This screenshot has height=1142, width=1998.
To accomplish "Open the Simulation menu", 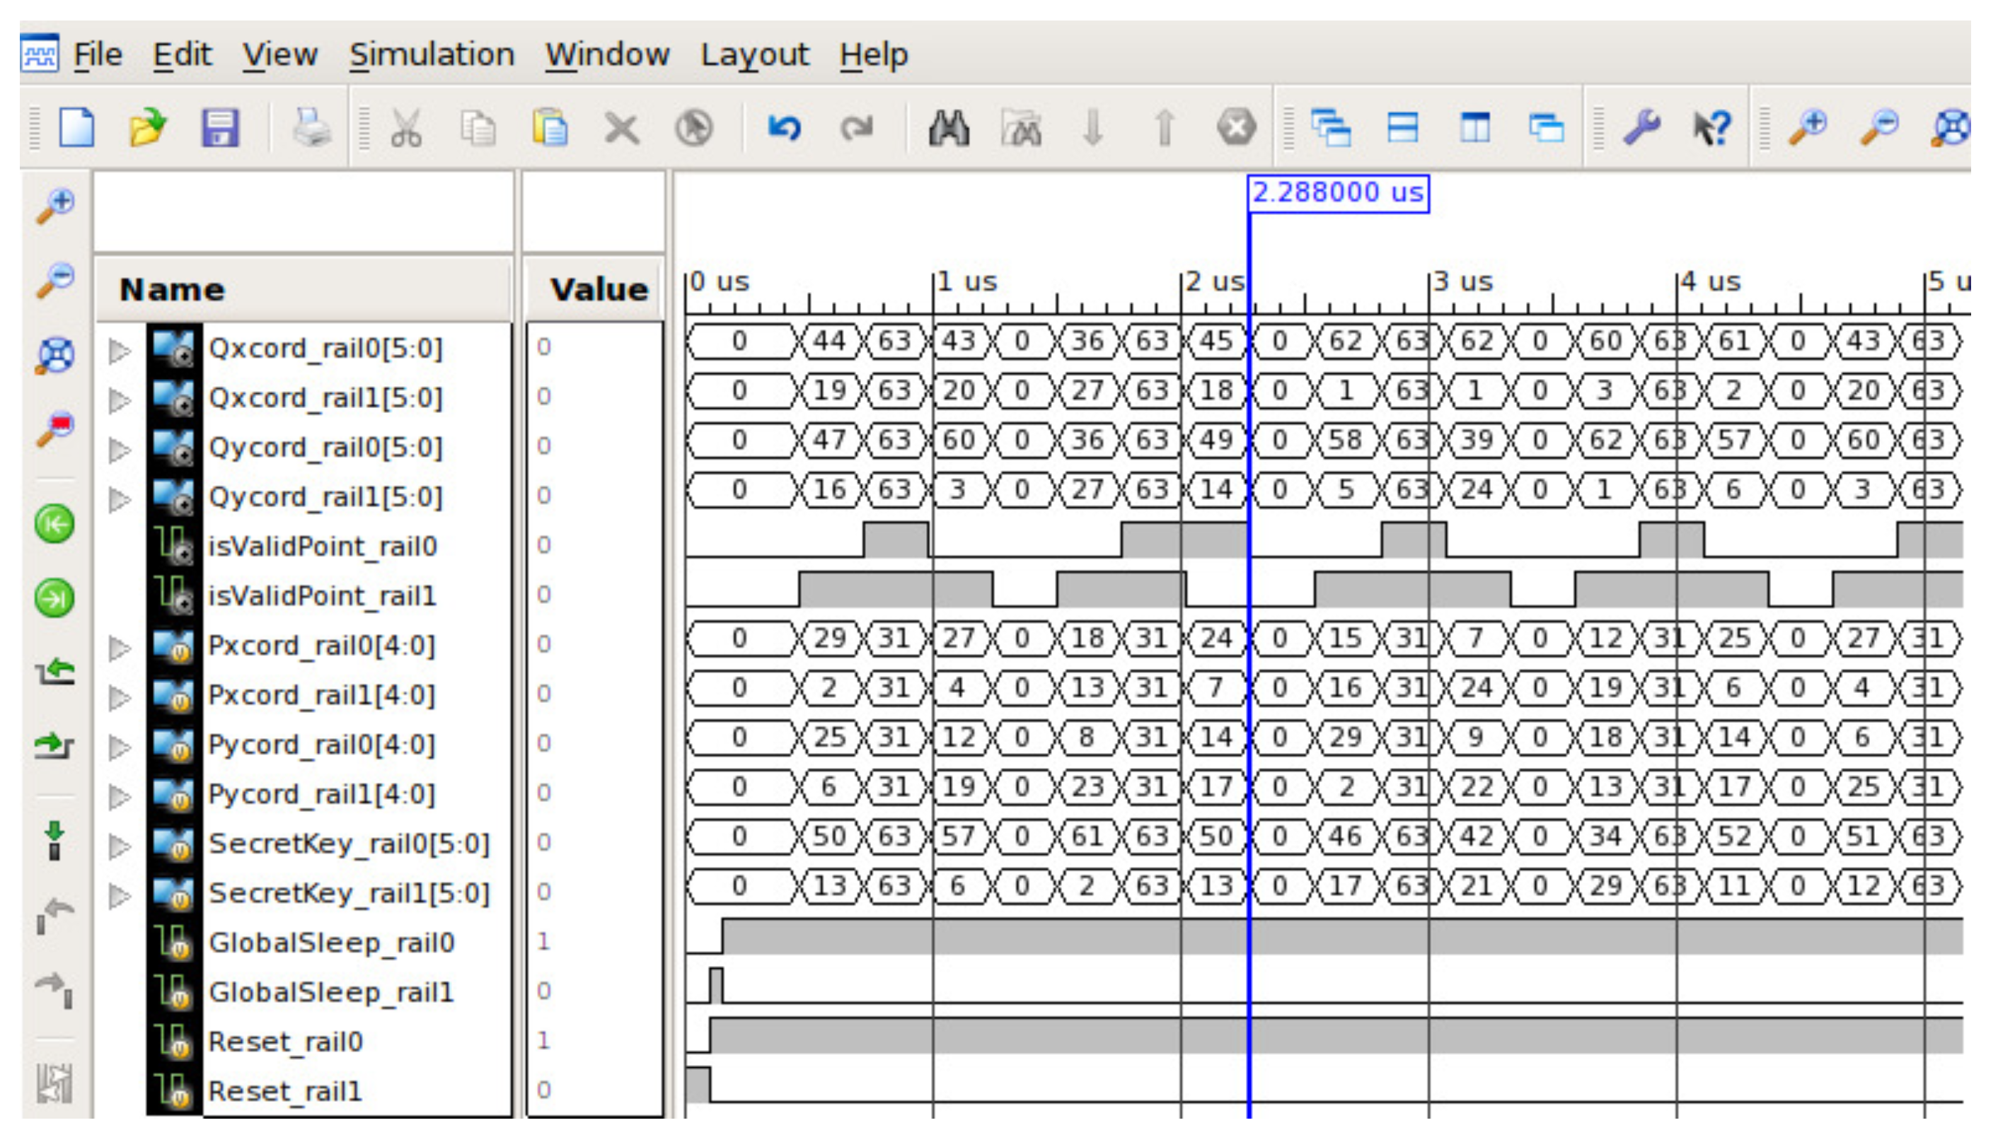I will [432, 55].
